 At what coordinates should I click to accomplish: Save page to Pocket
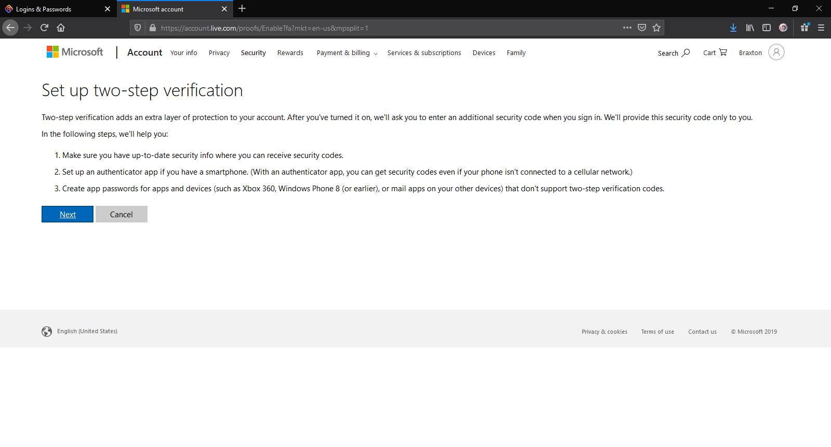[x=642, y=28]
